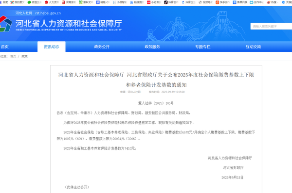Open the green clover bookmark icon
Image resolution: width=292 pixels, height=193 pixels.
click(81, 2)
